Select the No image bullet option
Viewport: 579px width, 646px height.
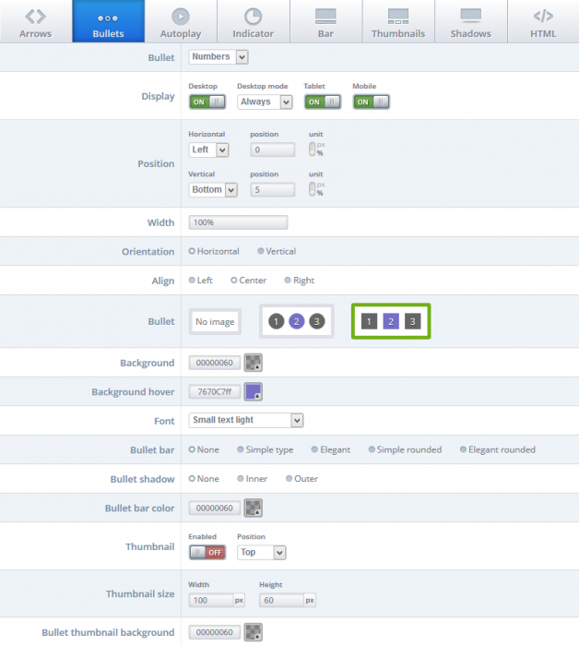coord(215,321)
